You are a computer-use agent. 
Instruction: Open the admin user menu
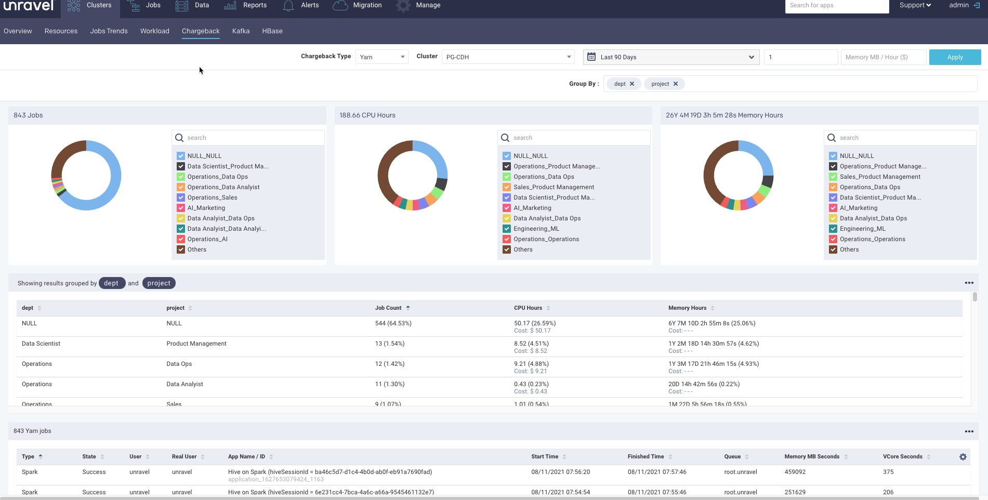pos(959,5)
